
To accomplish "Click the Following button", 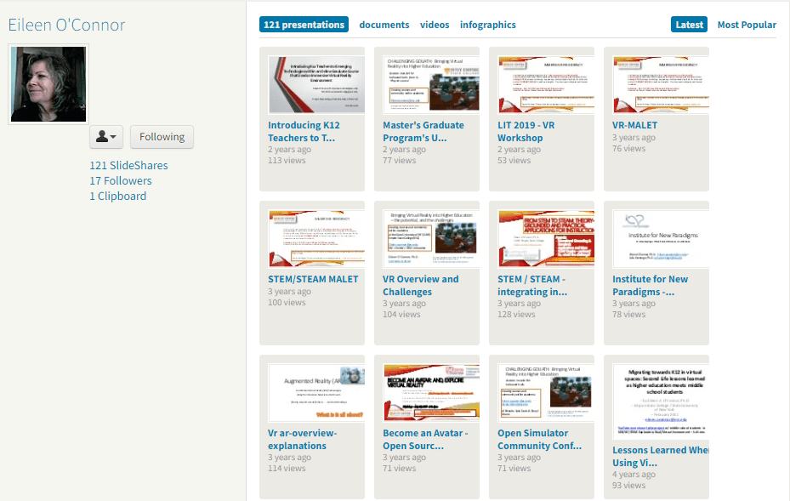I will [x=162, y=137].
